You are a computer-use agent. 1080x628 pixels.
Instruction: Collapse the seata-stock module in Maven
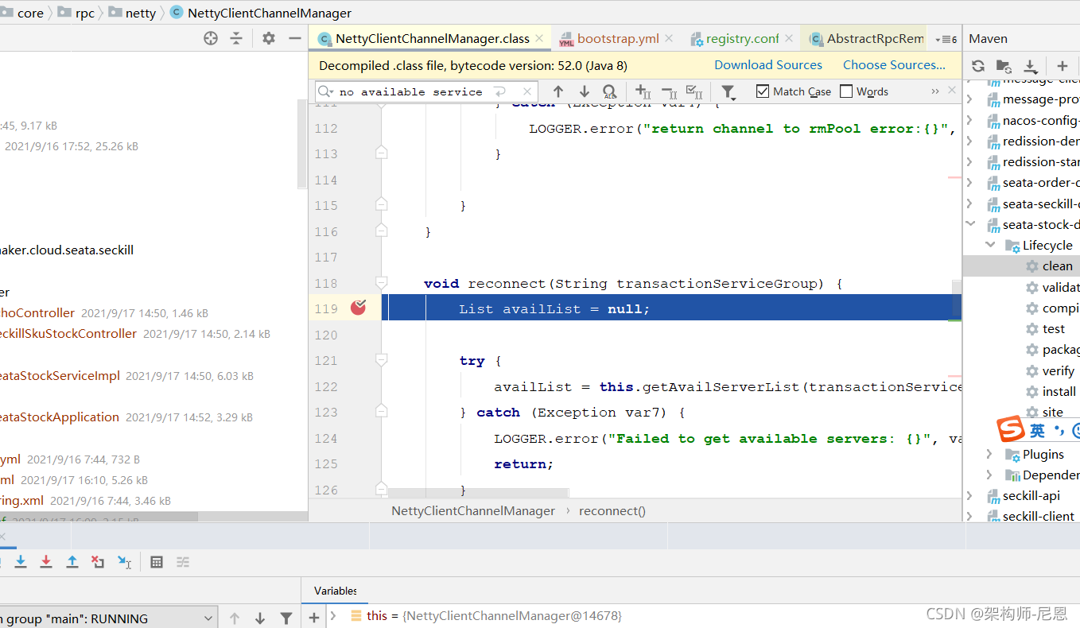970,225
